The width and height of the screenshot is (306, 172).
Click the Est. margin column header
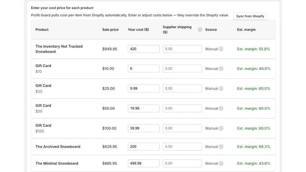tap(246, 30)
